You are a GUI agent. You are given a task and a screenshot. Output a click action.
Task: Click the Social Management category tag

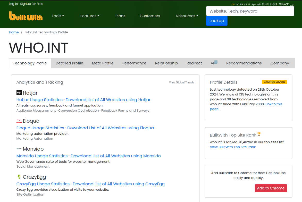pos(33,167)
